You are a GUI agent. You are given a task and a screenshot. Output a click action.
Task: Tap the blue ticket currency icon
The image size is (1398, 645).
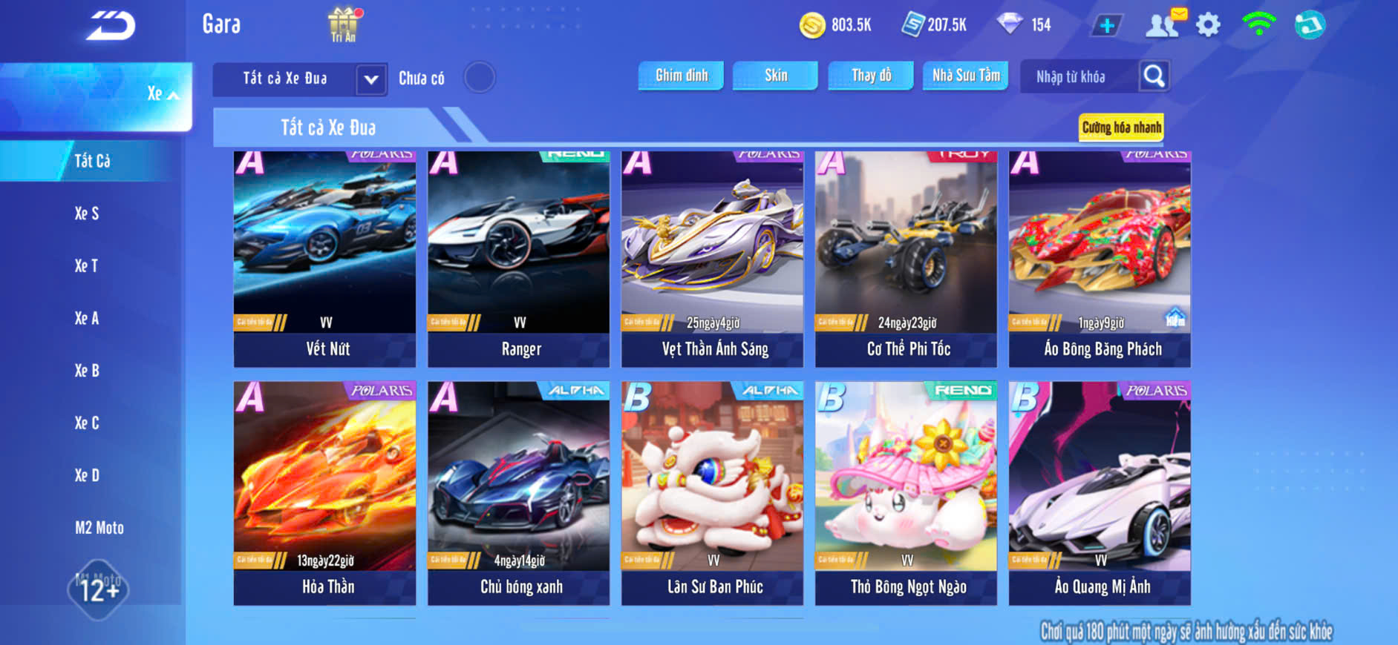point(912,24)
